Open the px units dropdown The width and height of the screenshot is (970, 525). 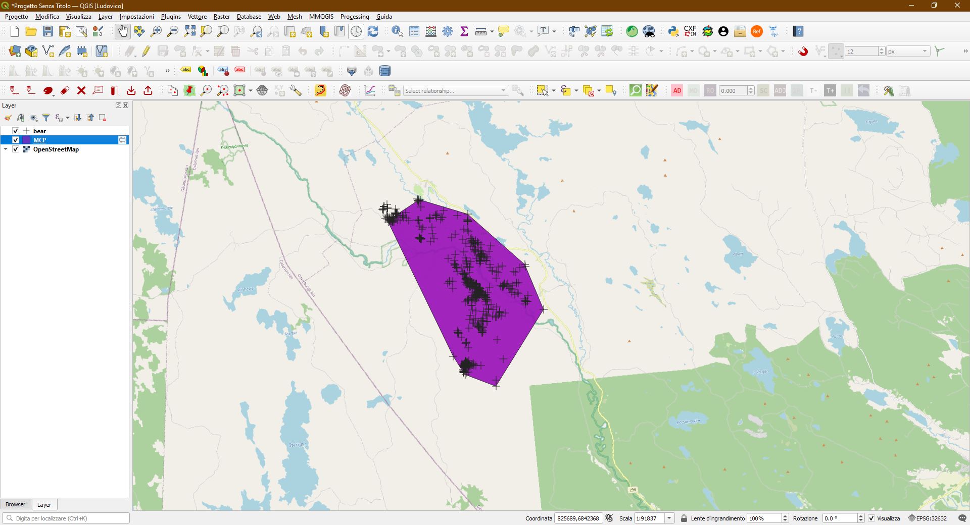tap(908, 51)
